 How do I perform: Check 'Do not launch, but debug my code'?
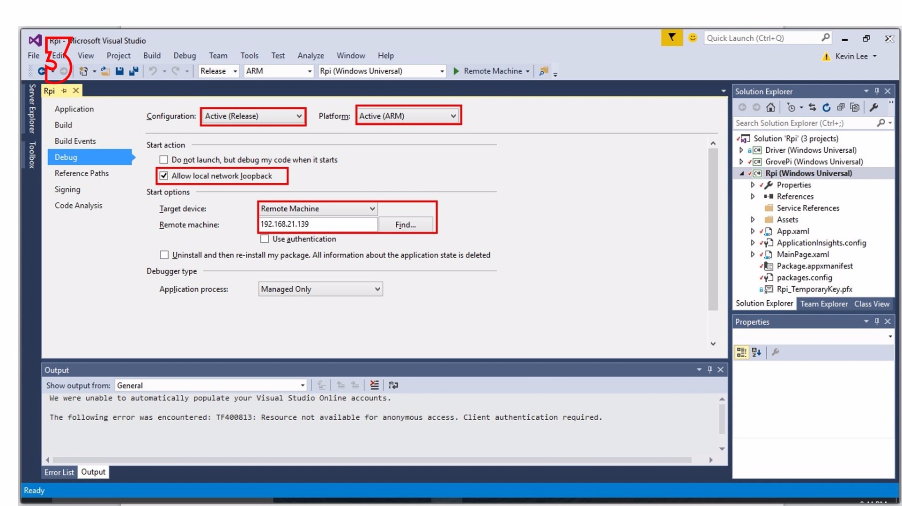coord(163,160)
